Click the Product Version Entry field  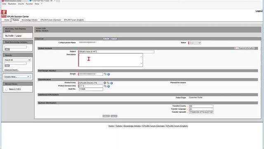[91, 86]
